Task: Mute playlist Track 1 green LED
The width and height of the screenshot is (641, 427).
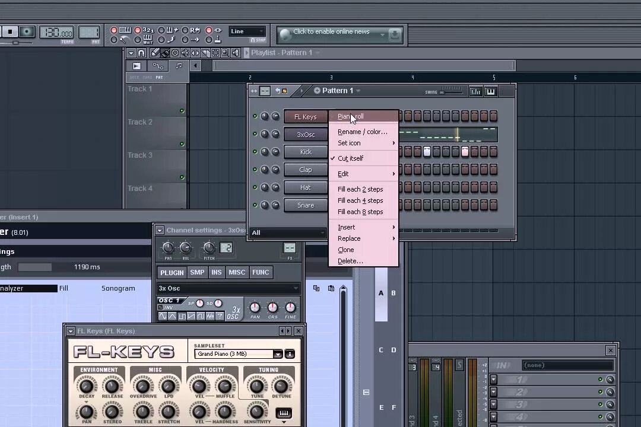Action: pyautogui.click(x=182, y=111)
